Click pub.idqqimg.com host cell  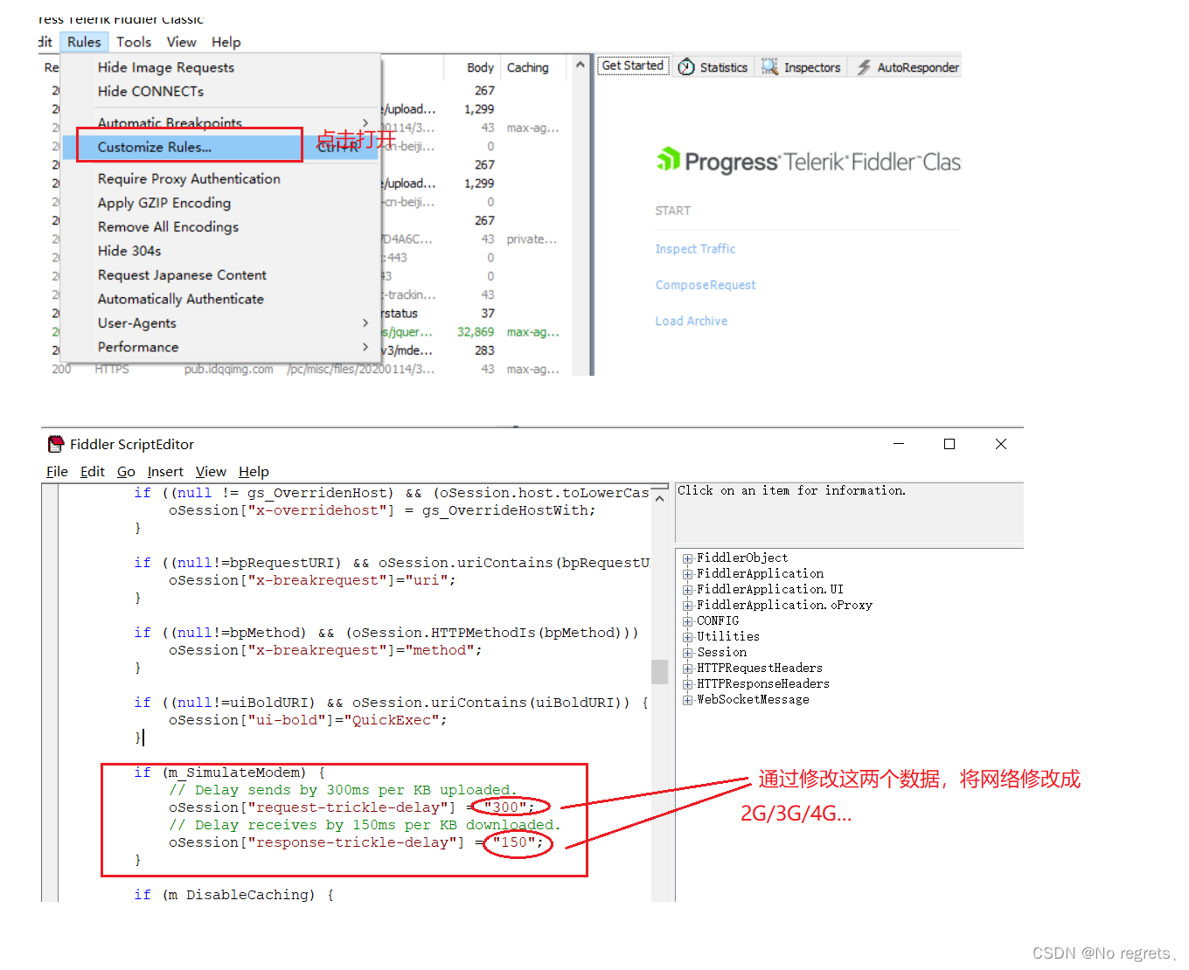(228, 370)
